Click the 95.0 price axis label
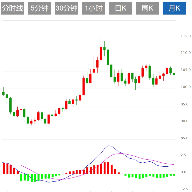Viewport: 192px width, 192px height. (x=184, y=104)
